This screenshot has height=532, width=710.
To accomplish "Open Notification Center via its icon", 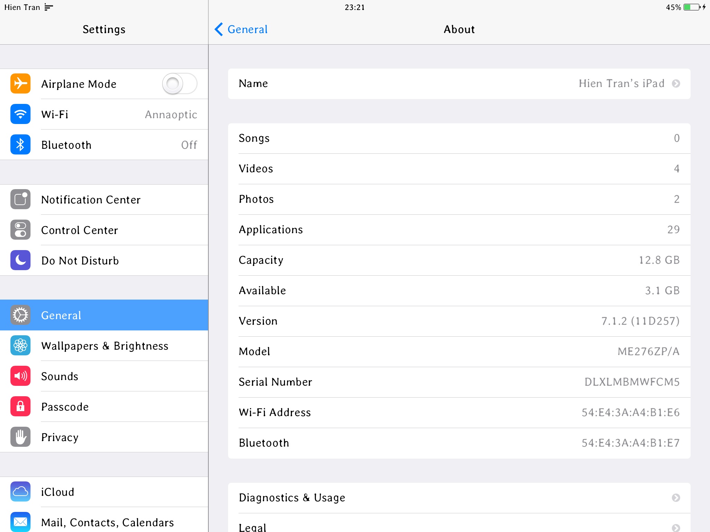I will (x=20, y=199).
